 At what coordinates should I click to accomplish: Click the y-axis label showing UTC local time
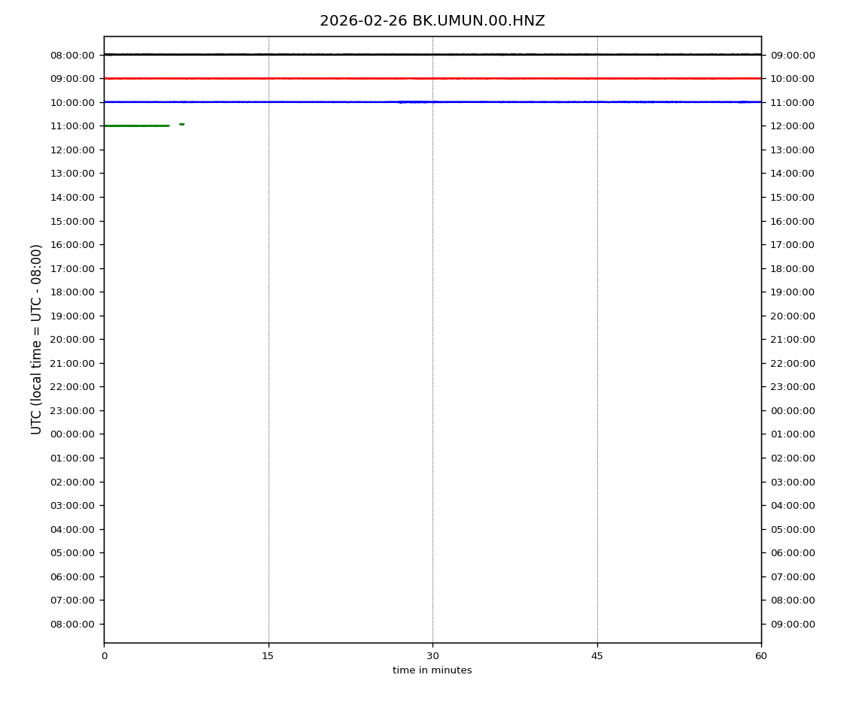tap(37, 339)
